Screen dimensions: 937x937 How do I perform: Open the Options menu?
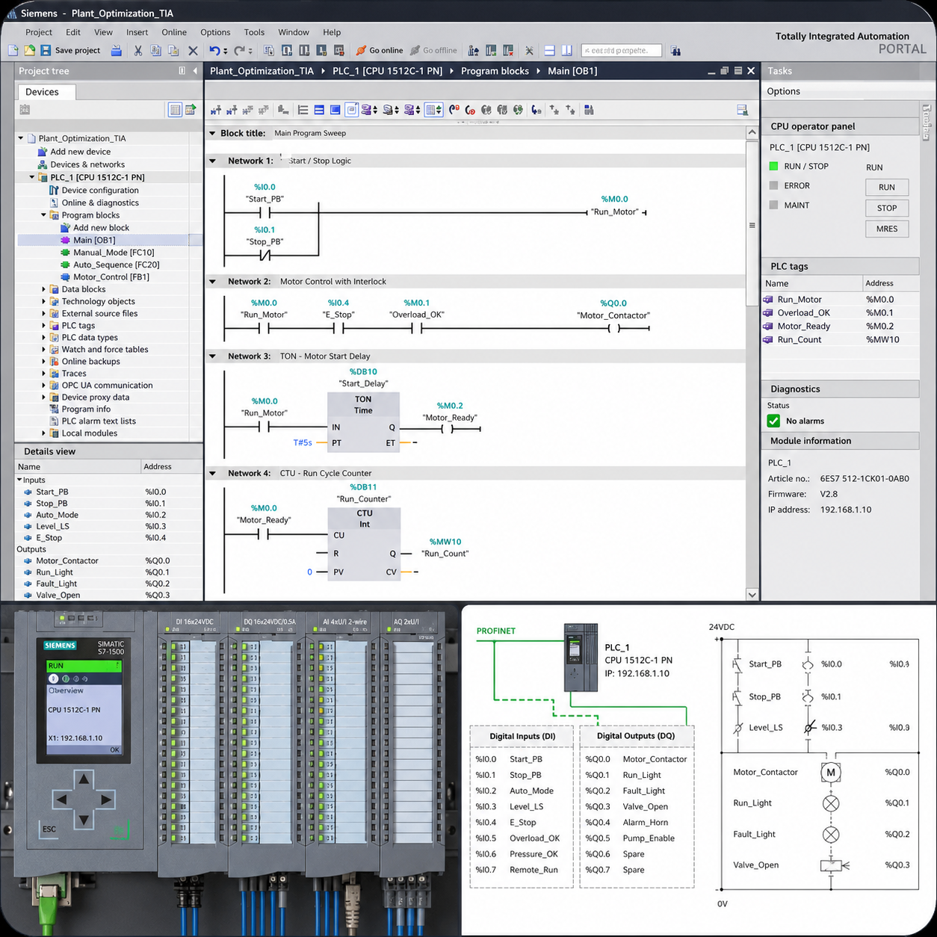215,32
